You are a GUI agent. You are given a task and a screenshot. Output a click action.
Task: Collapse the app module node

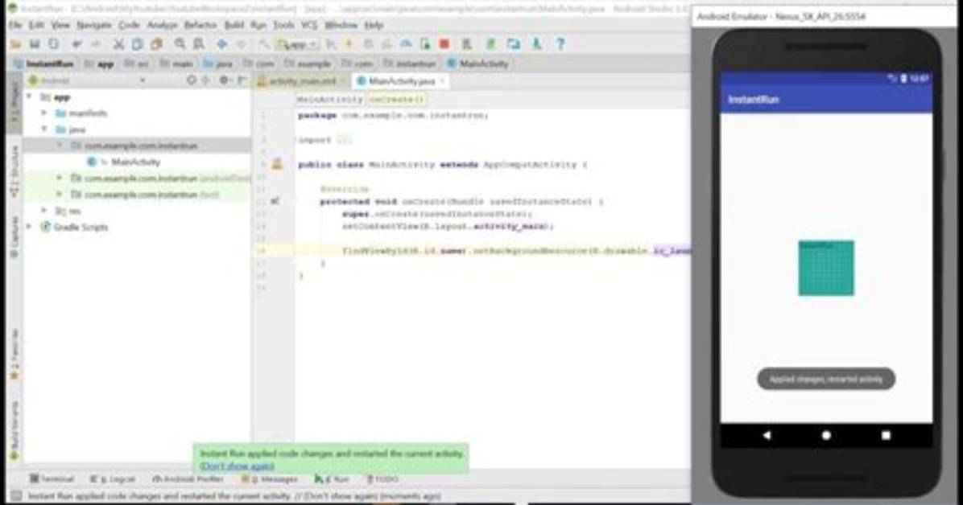pyautogui.click(x=29, y=97)
